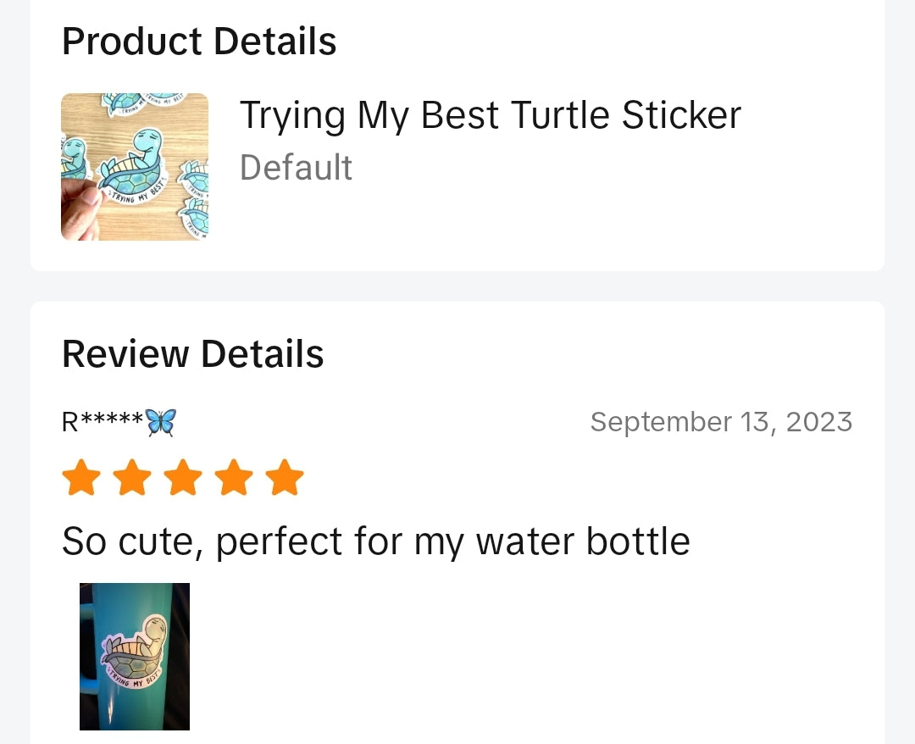
Task: Click the fourth orange rating star
Action: pos(234,477)
